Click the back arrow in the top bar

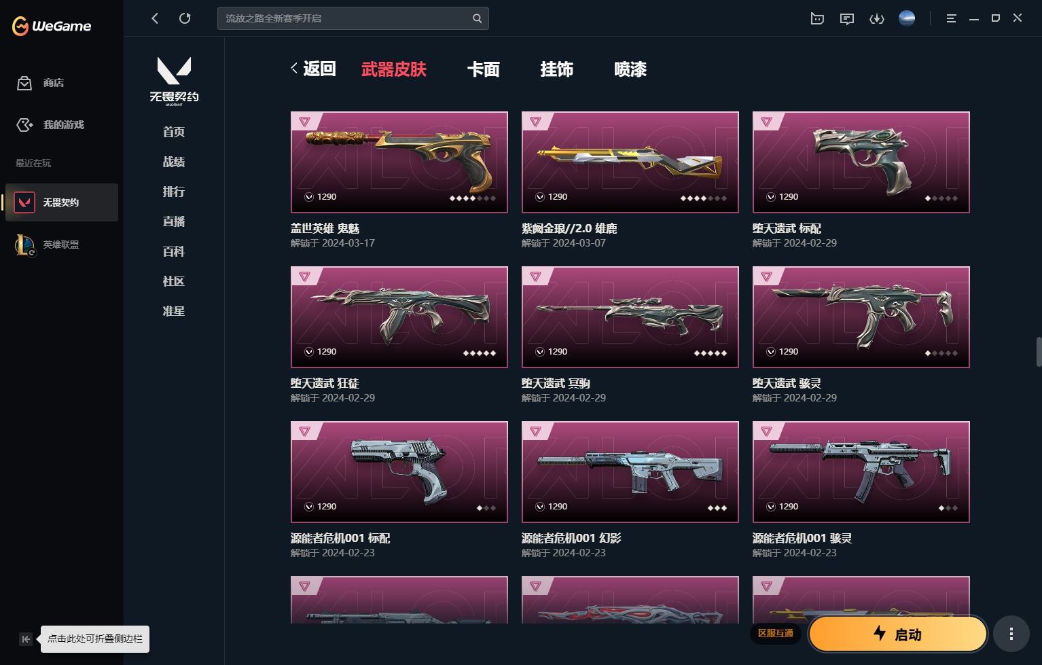155,18
